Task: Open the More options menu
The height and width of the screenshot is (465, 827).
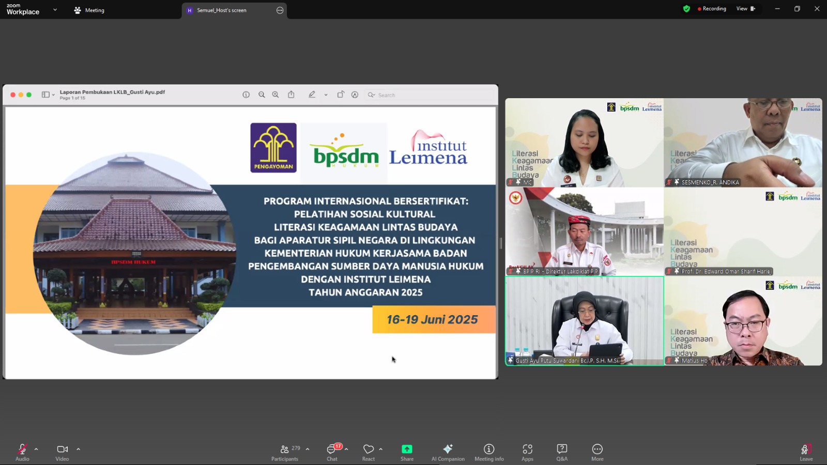Action: point(598,452)
